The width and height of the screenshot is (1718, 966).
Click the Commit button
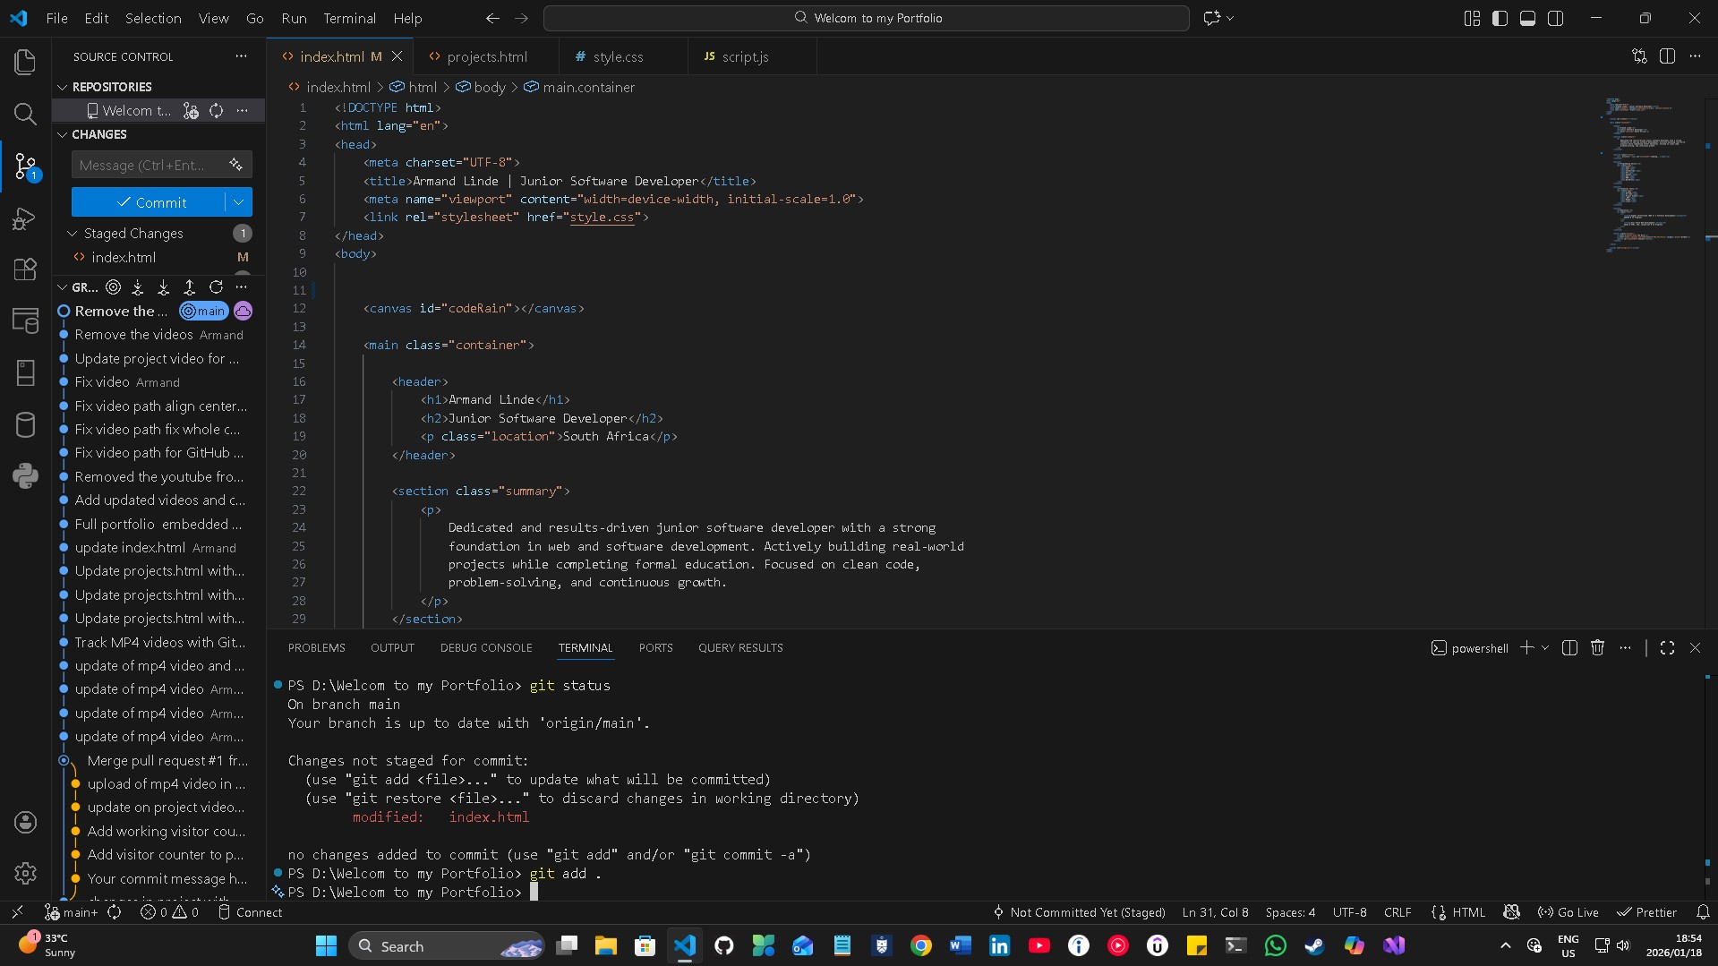pos(152,201)
